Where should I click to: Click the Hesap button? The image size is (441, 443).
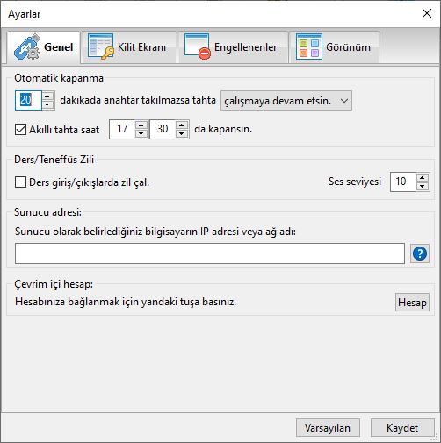pos(412,302)
